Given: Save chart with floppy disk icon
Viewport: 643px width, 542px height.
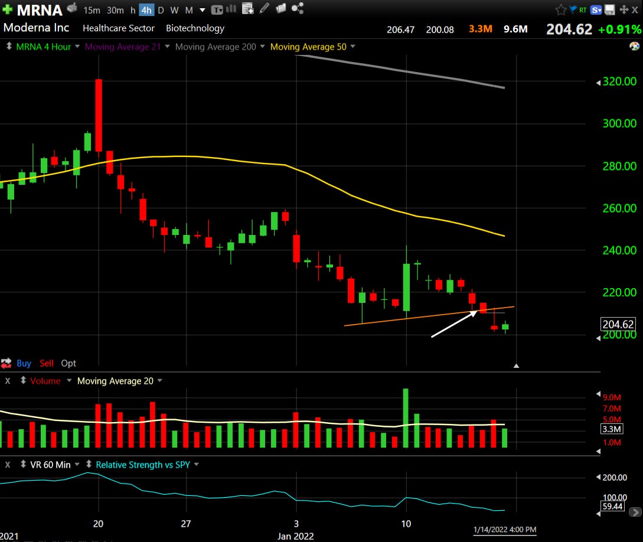Looking at the screenshot, I should 610,10.
